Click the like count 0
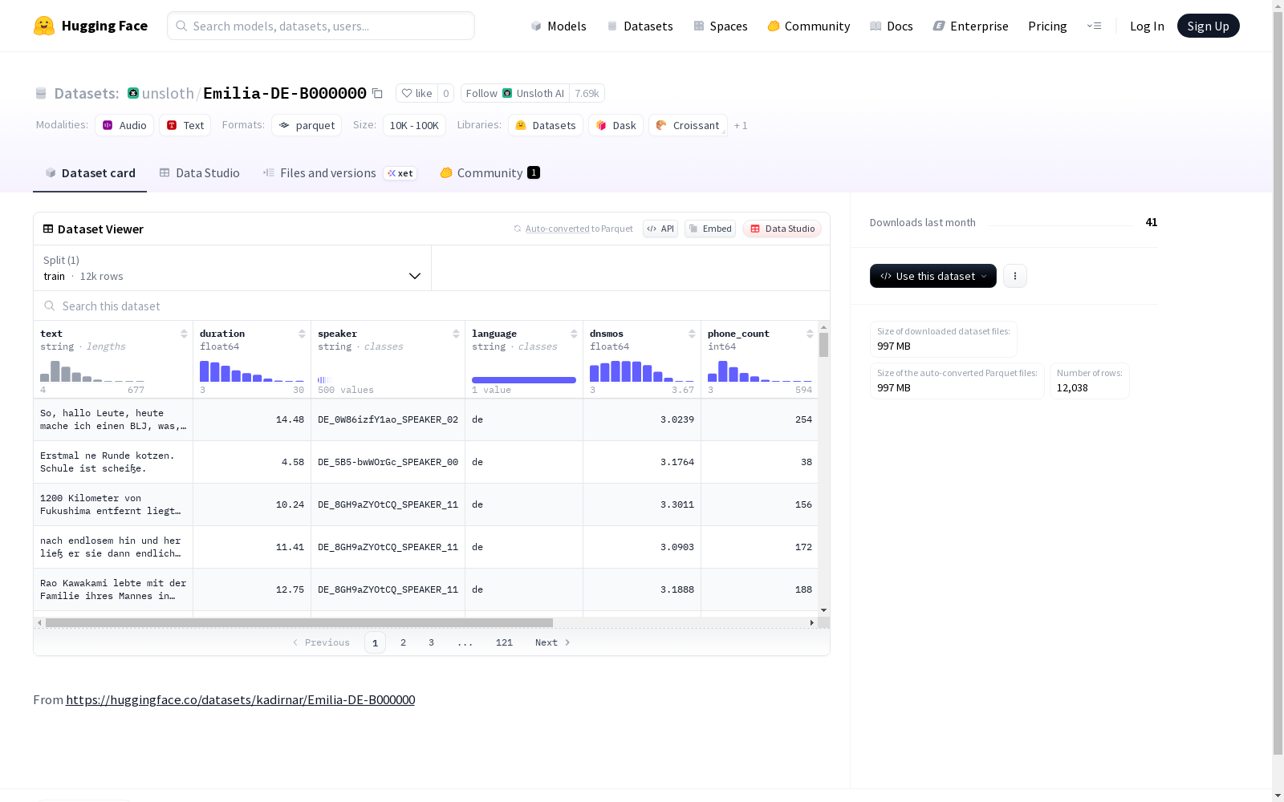Image resolution: width=1284 pixels, height=802 pixels. [446, 93]
